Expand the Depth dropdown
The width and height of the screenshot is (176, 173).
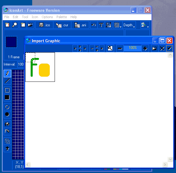(x=129, y=25)
